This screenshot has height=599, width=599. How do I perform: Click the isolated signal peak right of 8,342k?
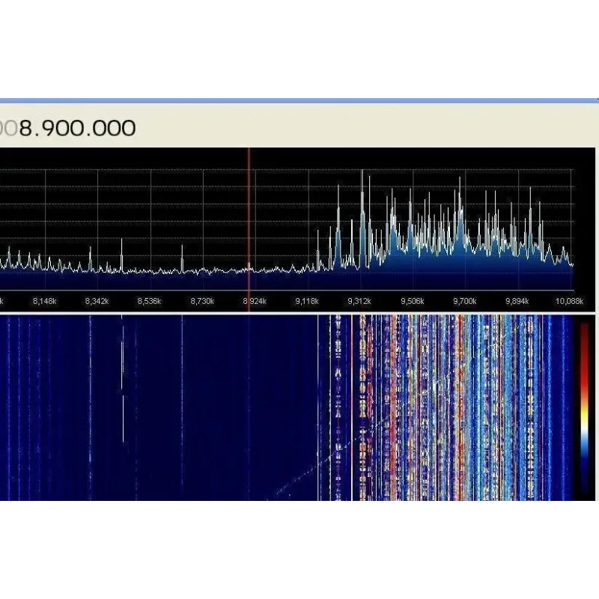point(121,255)
